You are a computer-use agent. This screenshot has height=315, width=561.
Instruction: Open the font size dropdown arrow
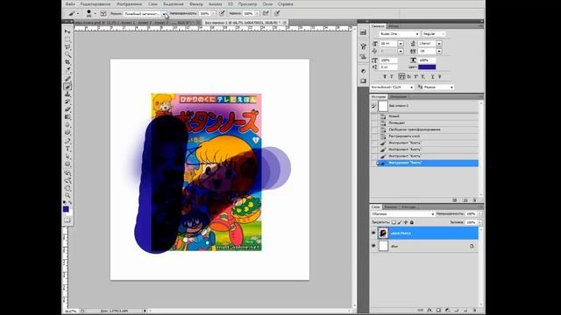pos(401,44)
